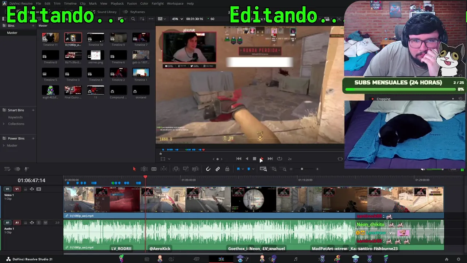
Task: Toggle the Position Lock padlock
Action: point(227,169)
